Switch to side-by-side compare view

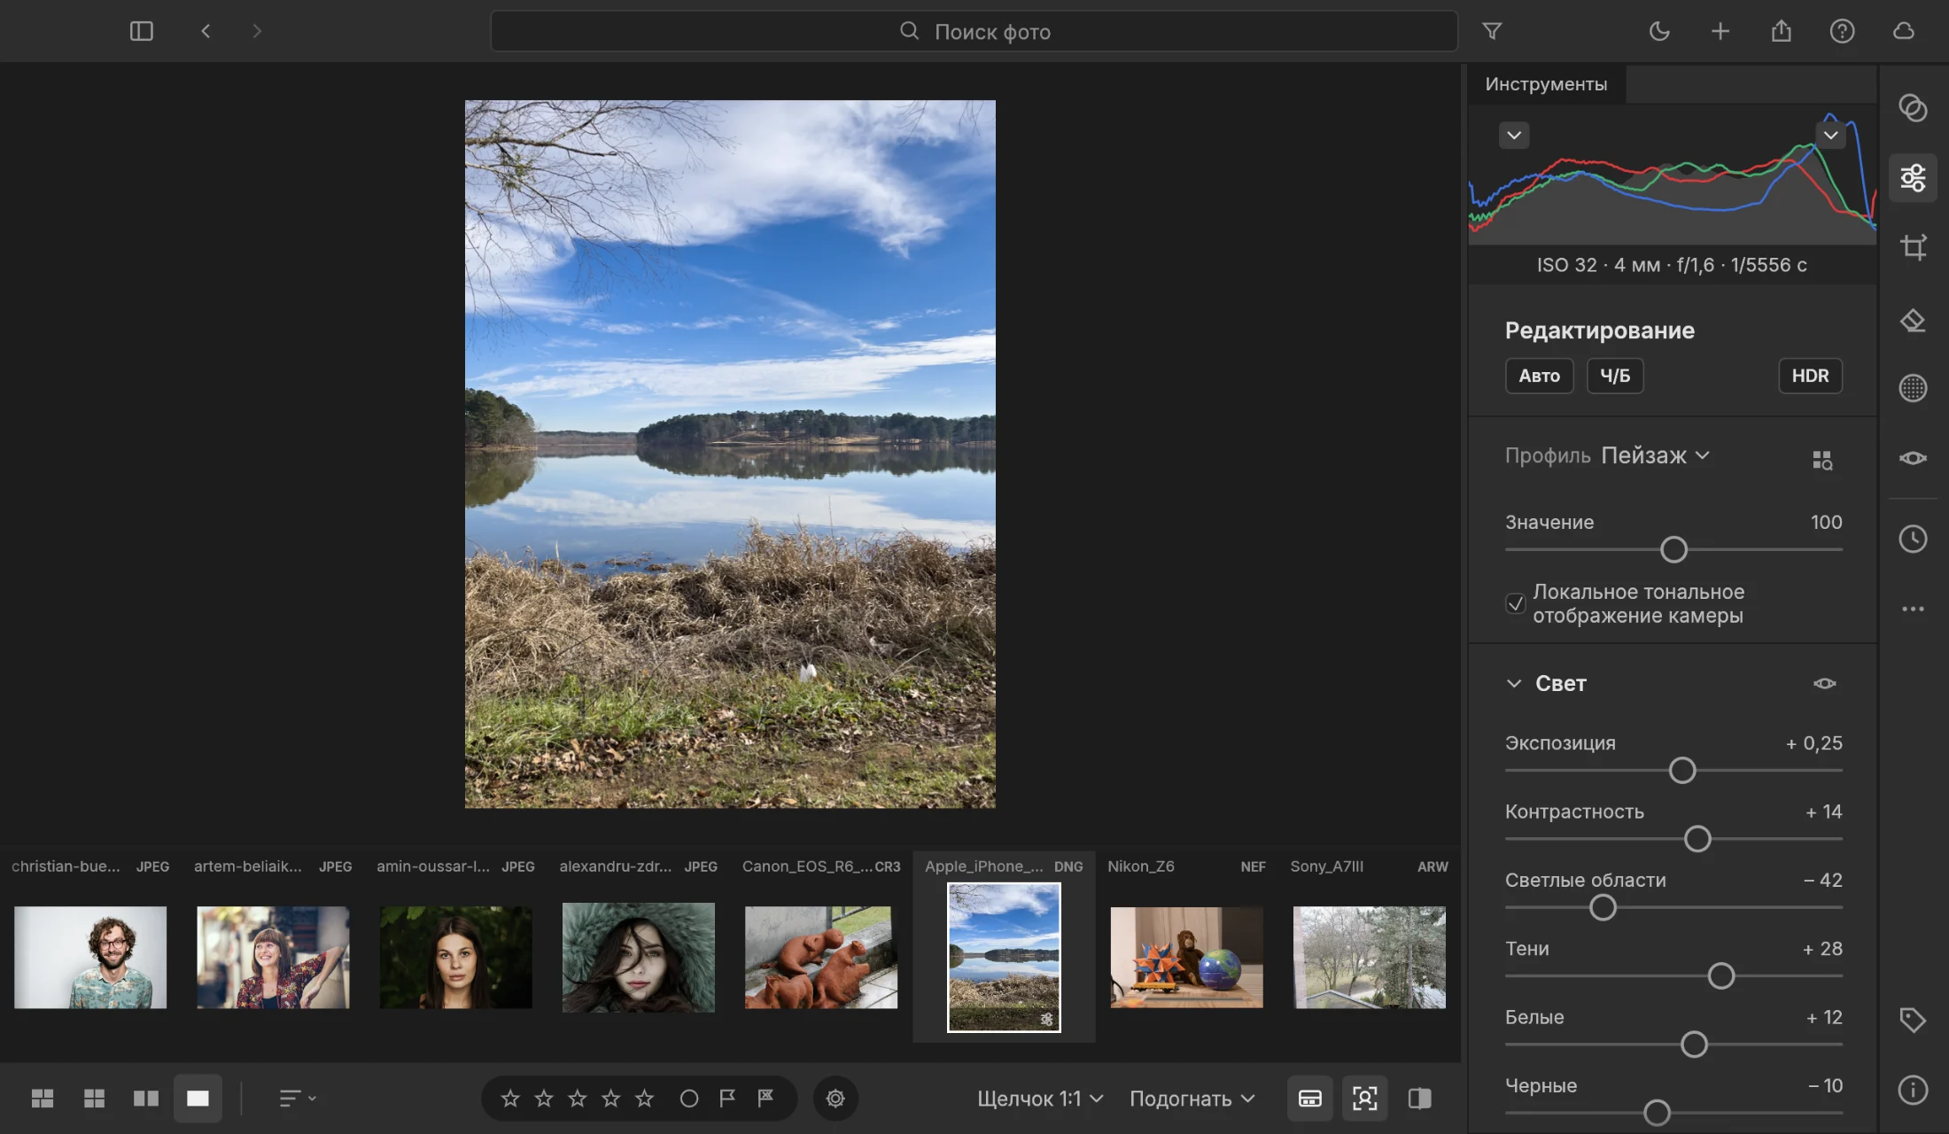click(x=146, y=1099)
